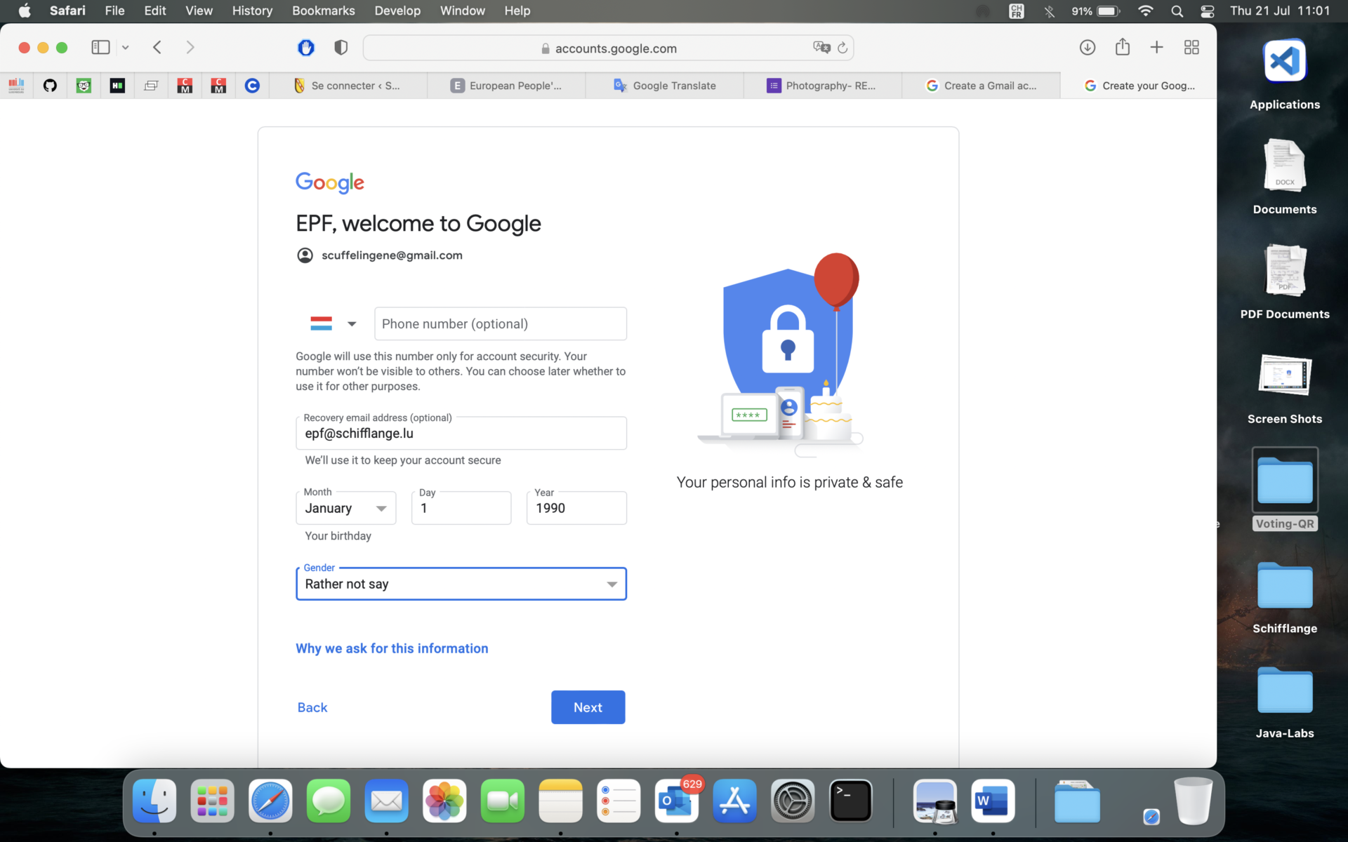The height and width of the screenshot is (842, 1348).
Task: Expand the country flag dropdown
Action: [x=333, y=323]
